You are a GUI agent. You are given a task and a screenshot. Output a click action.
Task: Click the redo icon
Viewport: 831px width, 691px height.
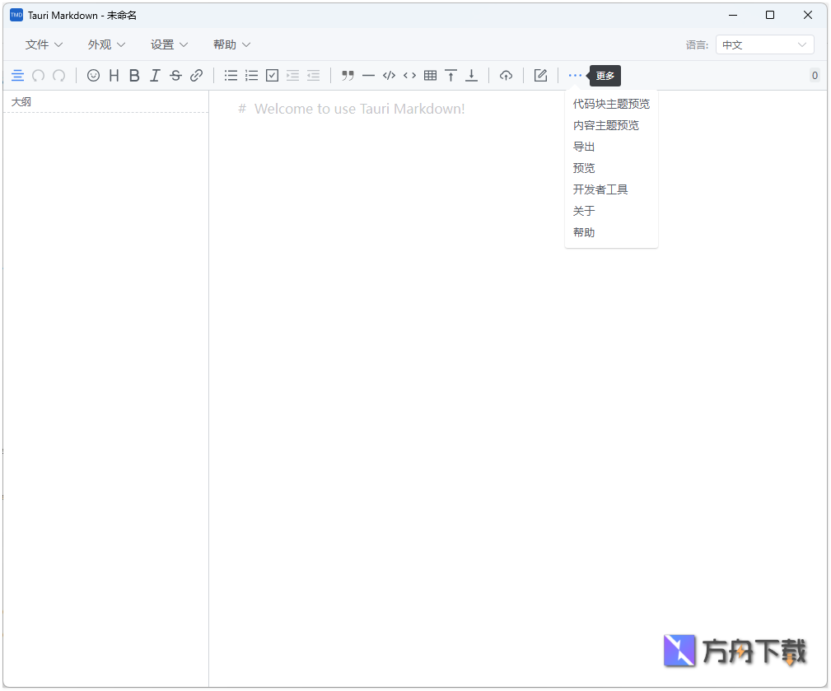[x=58, y=76]
